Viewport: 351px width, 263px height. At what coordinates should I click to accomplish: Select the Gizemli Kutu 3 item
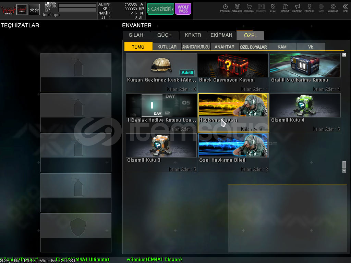coord(161,153)
